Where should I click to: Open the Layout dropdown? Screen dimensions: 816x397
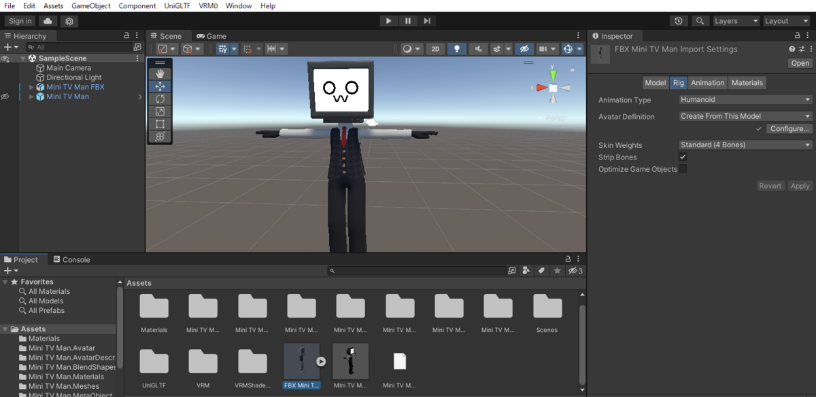coord(786,21)
